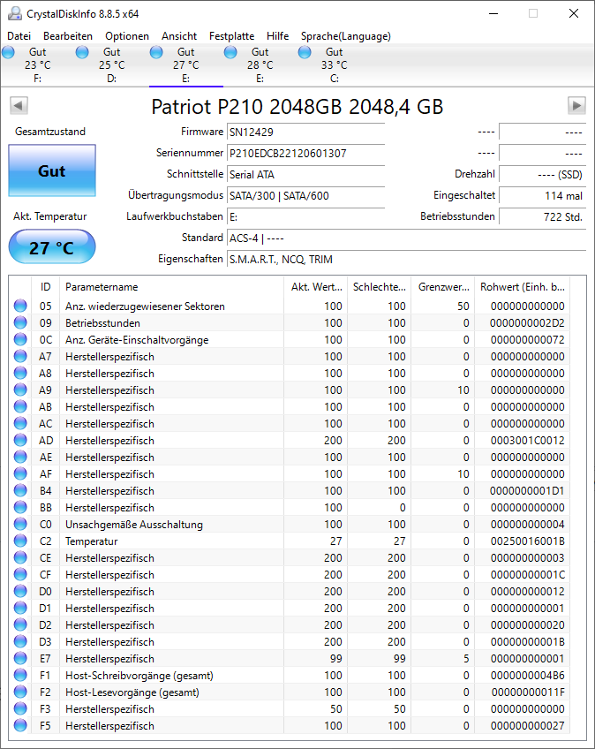Viewport: 595px width, 749px height.
Task: Select the E: drive tab at 28 °C
Action: [x=260, y=65]
